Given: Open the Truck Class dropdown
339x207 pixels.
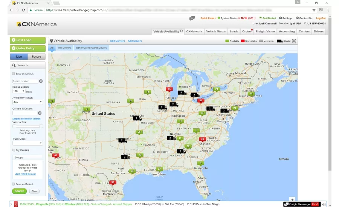Looking at the screenshot, I should click(x=27, y=143).
